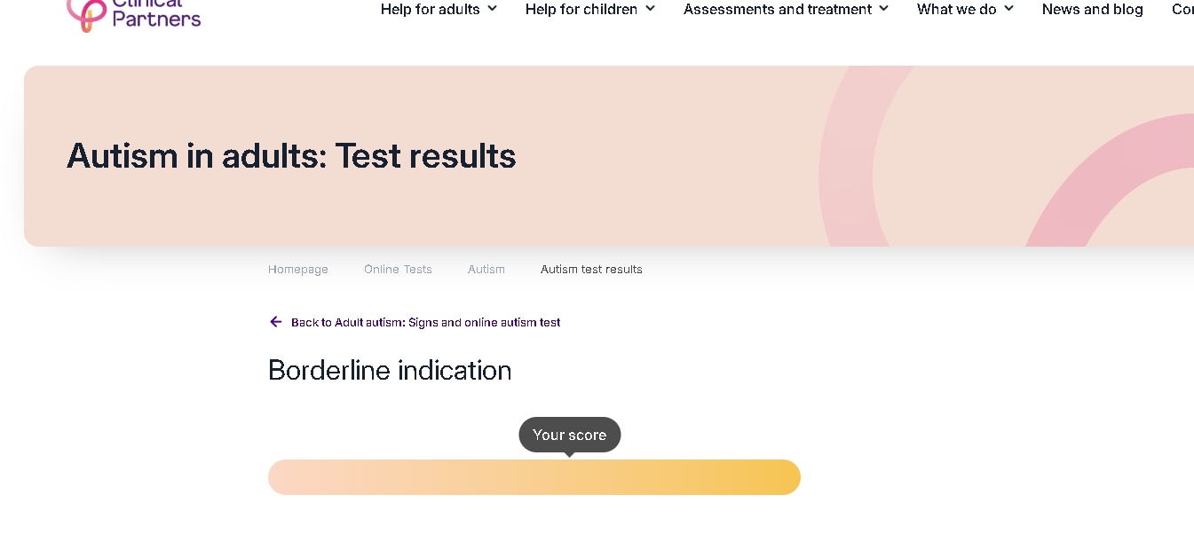Screen dimensions: 1194x534
Task: Click the Your score tooltip marker
Action: coord(569,435)
